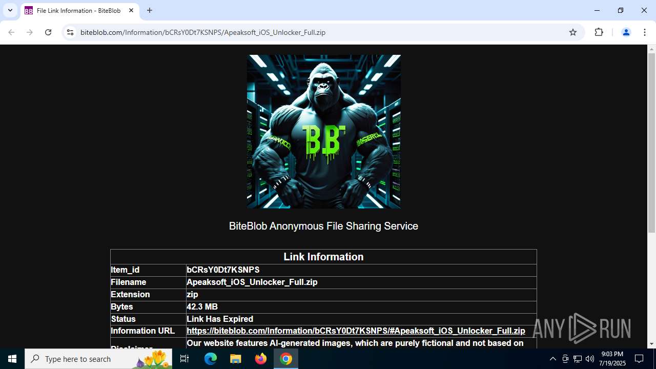
Task: Open Chrome three-dot menu
Action: (644, 32)
